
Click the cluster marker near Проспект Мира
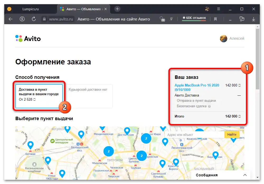point(146,138)
